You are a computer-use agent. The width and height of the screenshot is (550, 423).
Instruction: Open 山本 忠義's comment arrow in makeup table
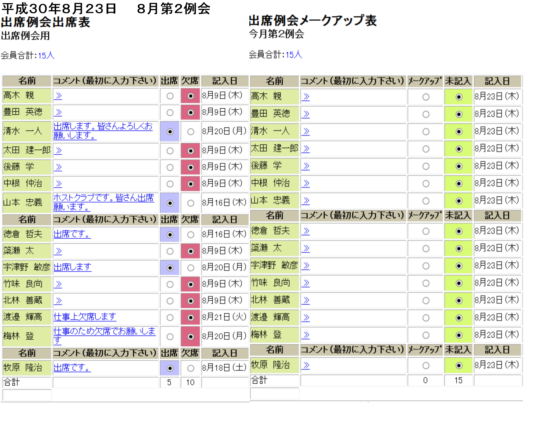click(x=306, y=201)
